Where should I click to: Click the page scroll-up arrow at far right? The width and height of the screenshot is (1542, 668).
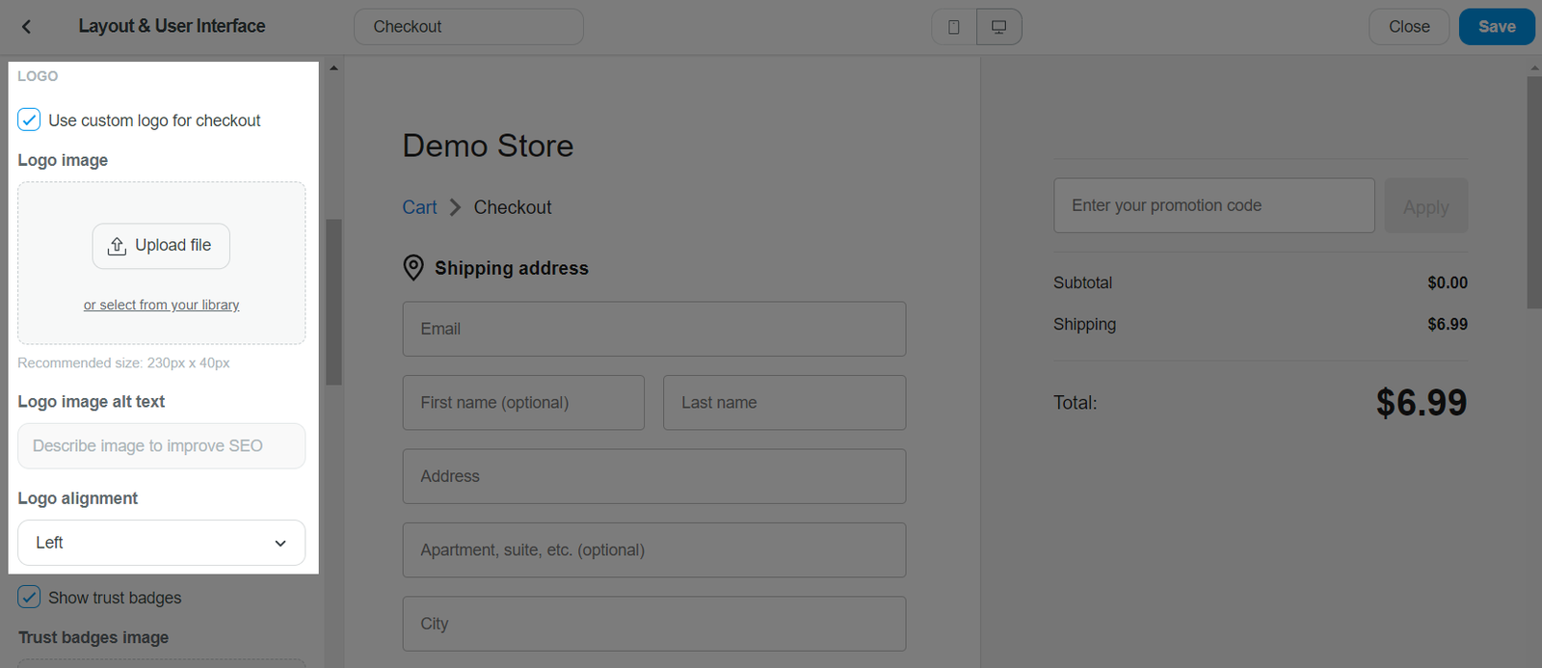point(1534,68)
